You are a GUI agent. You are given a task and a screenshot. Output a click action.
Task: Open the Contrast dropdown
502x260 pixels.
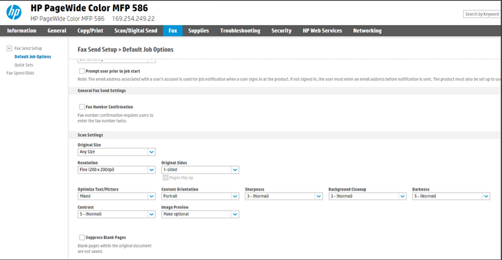pos(116,214)
